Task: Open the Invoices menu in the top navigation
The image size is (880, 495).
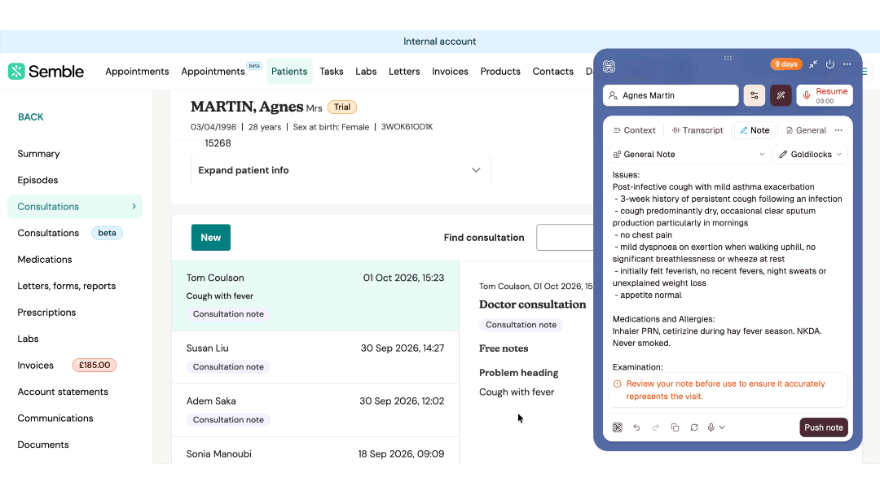Action: (x=450, y=71)
